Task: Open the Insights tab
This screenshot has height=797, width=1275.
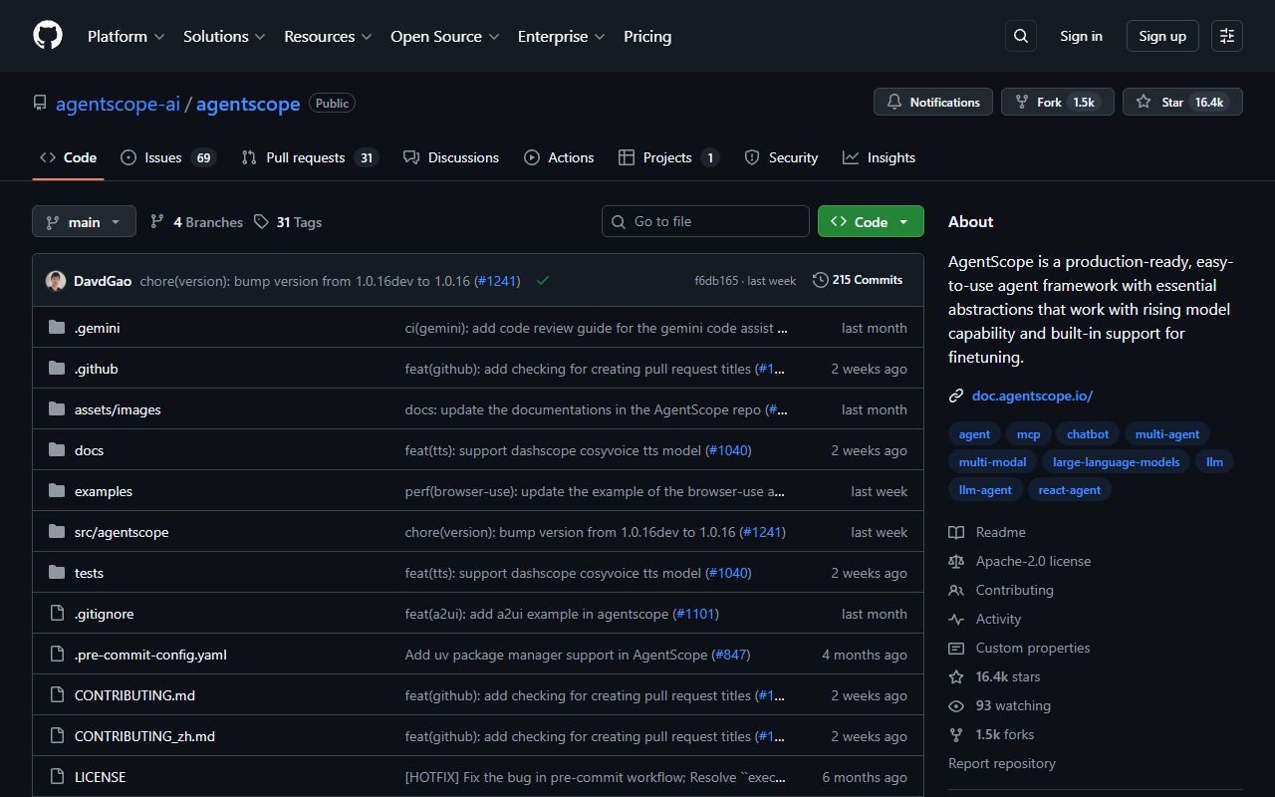Action: pos(880,157)
